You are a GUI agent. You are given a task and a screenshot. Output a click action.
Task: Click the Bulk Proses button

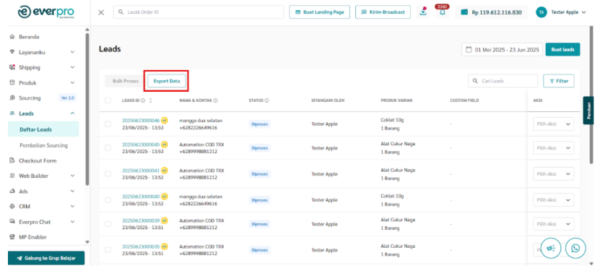pos(126,81)
